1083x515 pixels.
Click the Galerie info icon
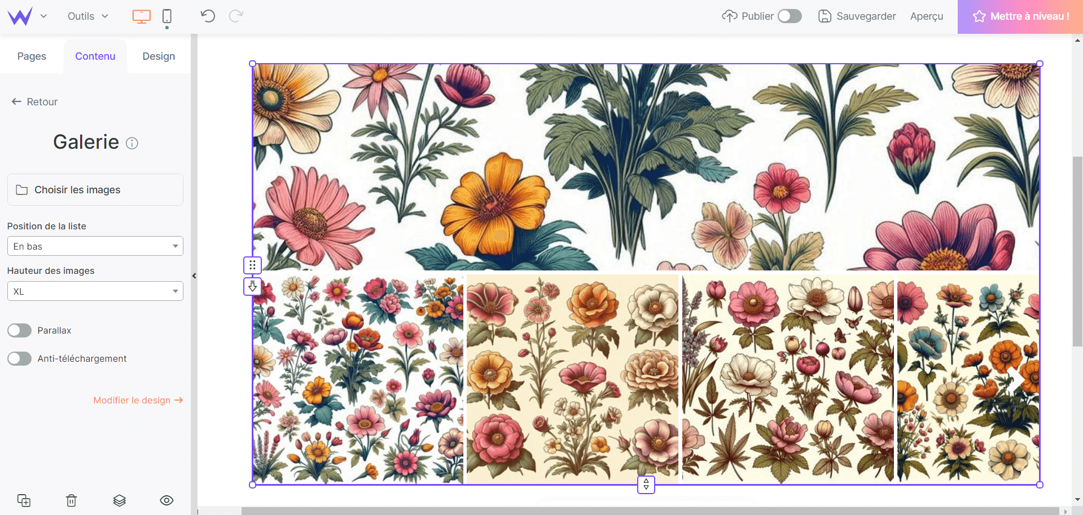pyautogui.click(x=132, y=143)
